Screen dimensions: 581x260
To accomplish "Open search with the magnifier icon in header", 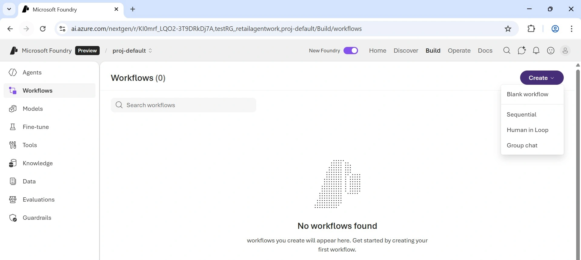I will click(507, 51).
